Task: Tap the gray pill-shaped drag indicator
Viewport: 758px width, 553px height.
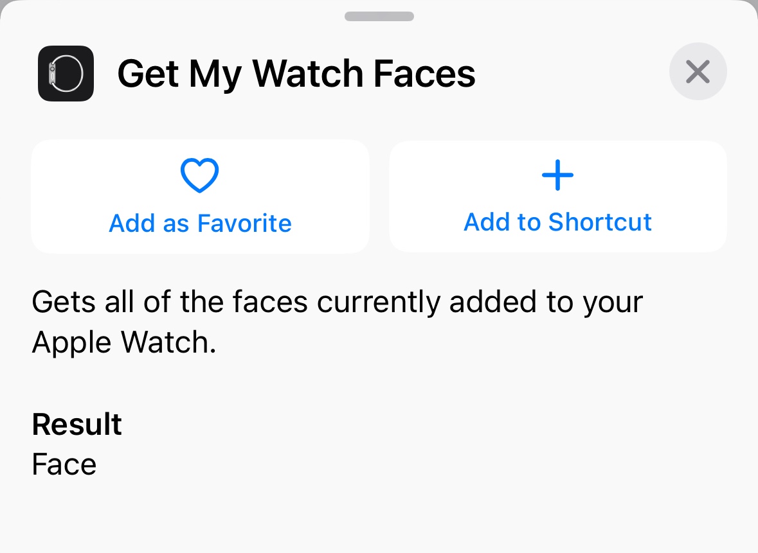Action: (x=379, y=16)
